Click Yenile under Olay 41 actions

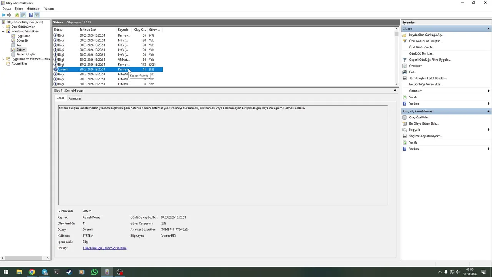[x=413, y=142]
